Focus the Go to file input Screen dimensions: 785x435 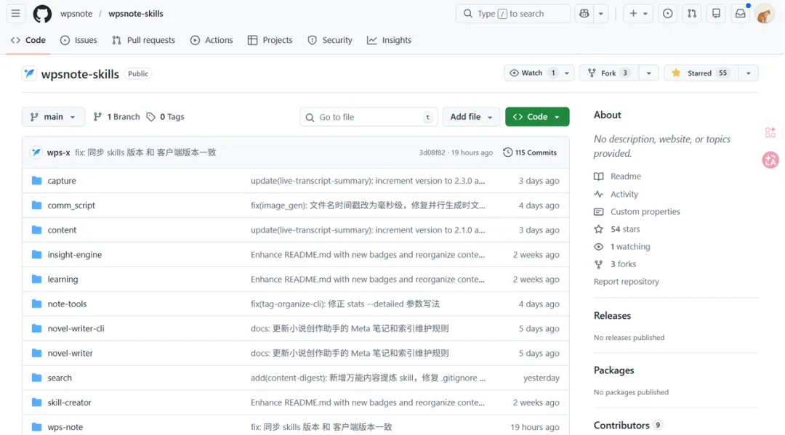tap(369, 117)
